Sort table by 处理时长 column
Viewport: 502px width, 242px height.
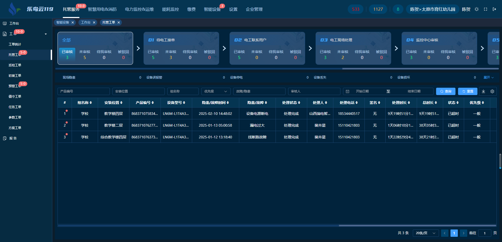[401, 103]
